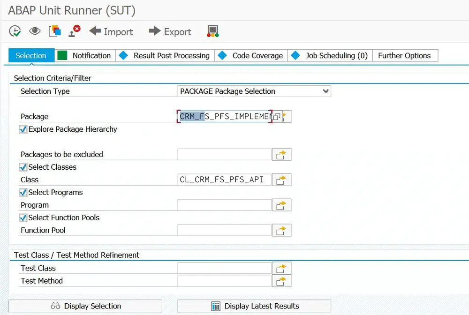469x315 pixels.
Task: Open multiple selection for Program field
Action: (281, 205)
